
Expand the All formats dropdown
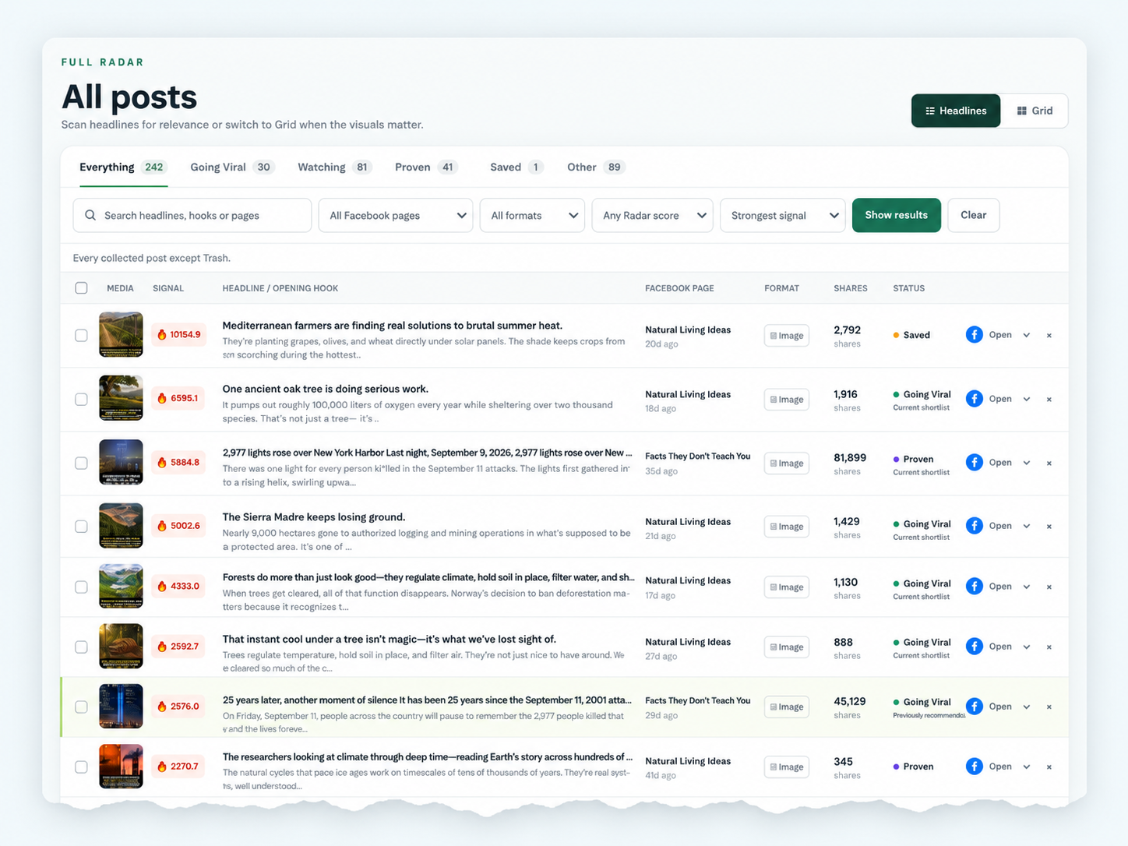532,215
